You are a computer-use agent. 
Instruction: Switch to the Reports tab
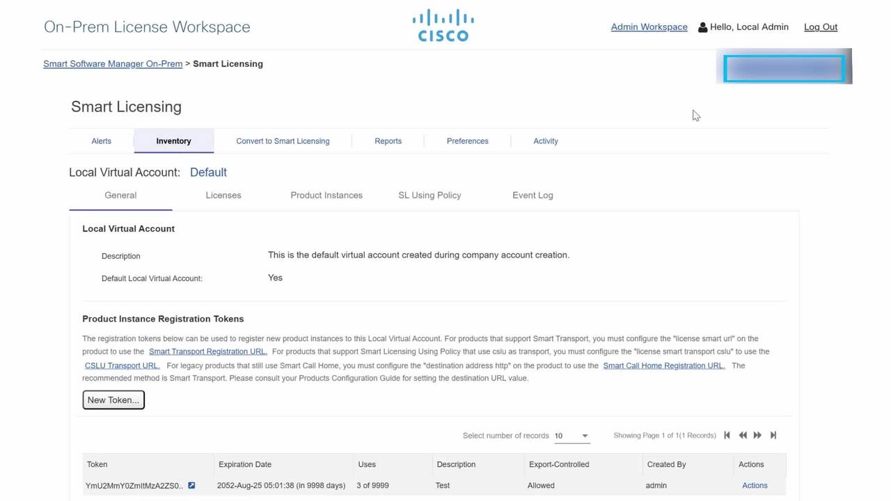(388, 141)
